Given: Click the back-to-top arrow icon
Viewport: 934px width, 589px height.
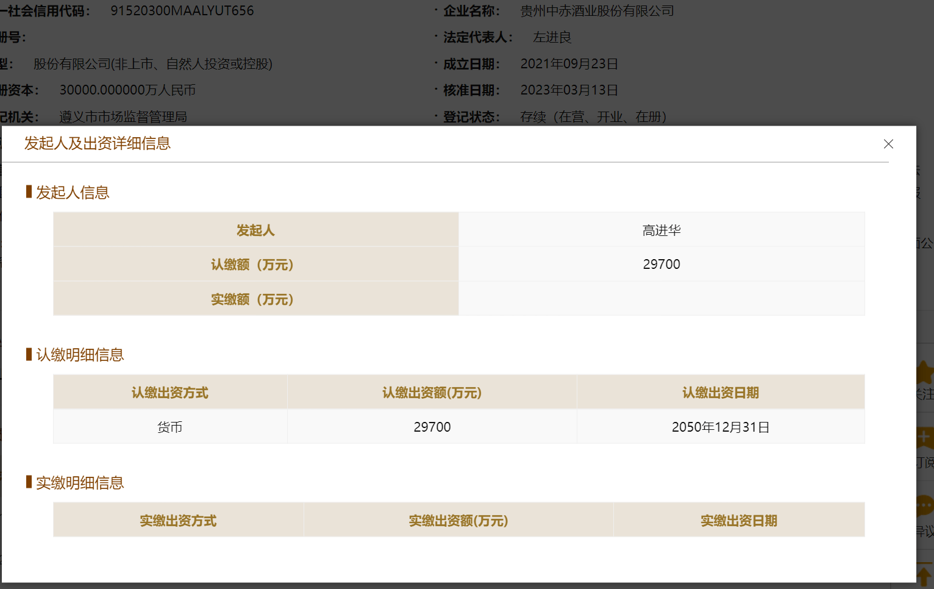Looking at the screenshot, I should coord(924,576).
